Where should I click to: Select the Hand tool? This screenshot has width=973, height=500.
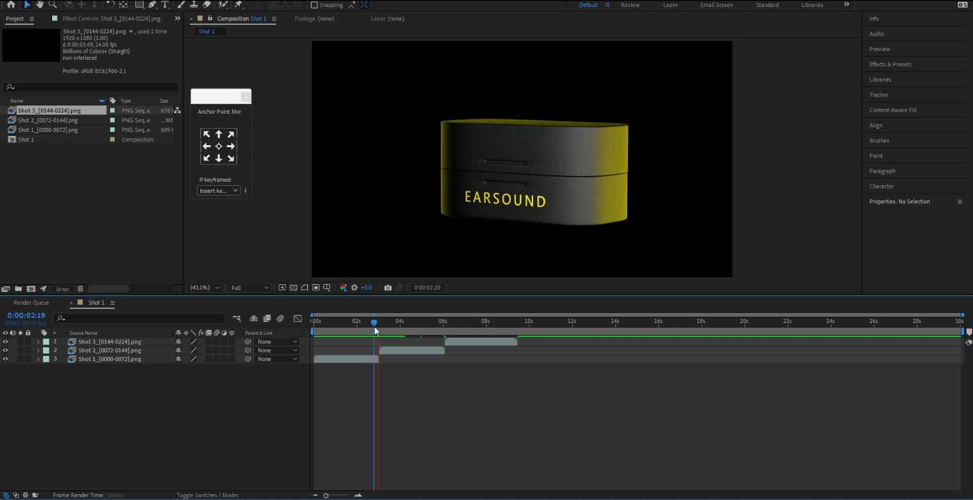click(40, 4)
